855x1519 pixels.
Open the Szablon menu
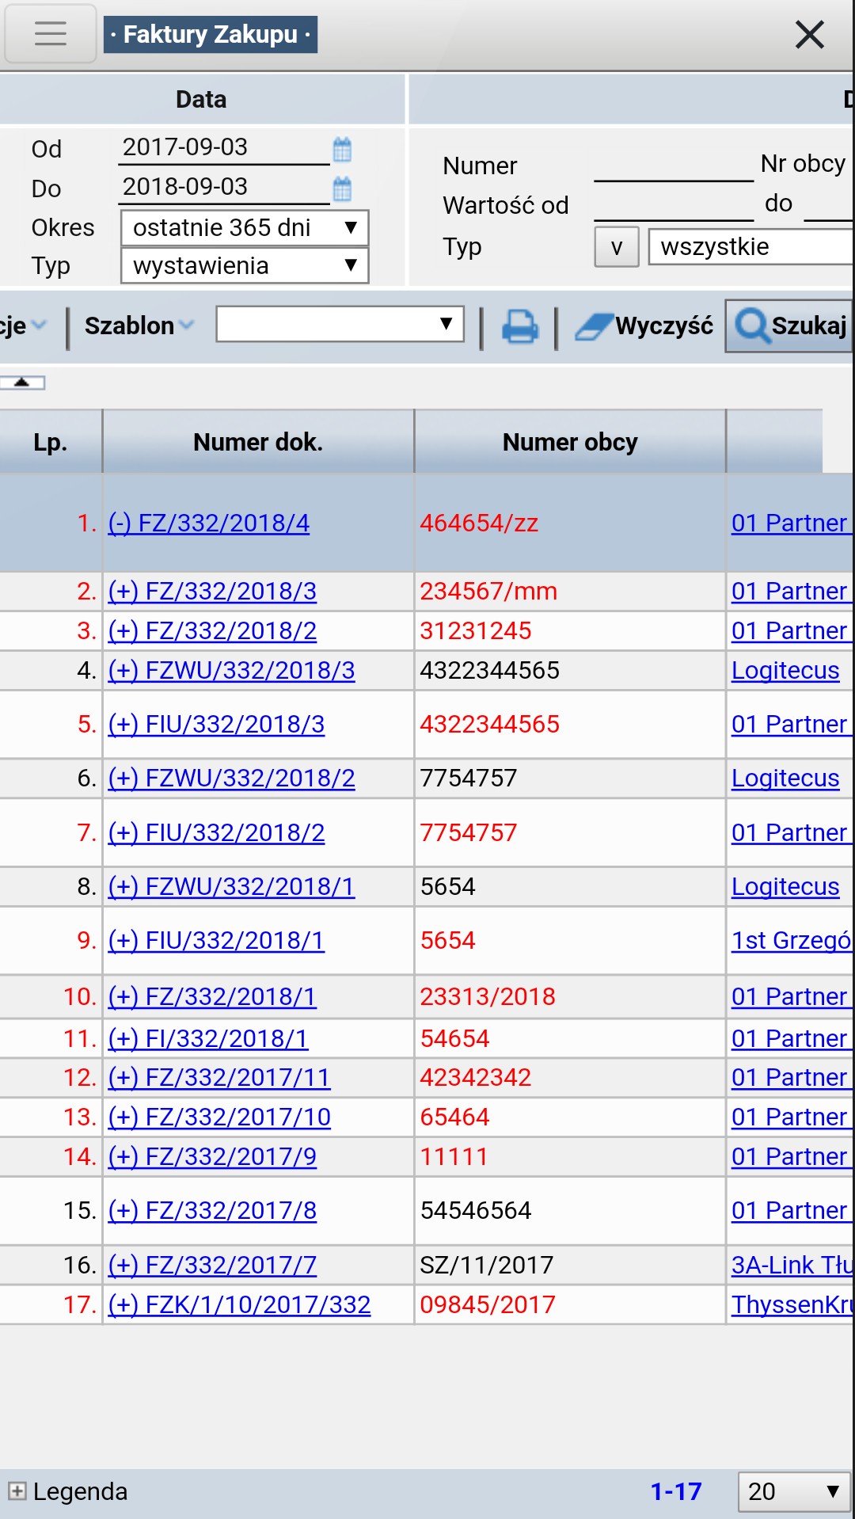[x=139, y=325]
